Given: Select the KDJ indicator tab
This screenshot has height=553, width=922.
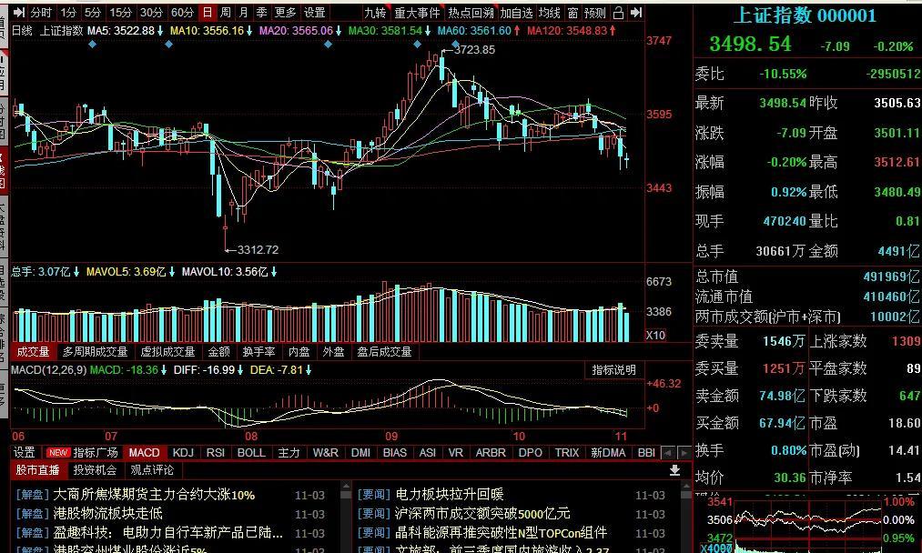Looking at the screenshot, I should click(183, 453).
